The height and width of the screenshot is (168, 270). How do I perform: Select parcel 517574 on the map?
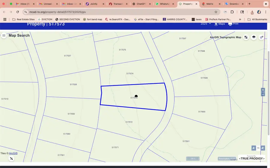[130, 74]
